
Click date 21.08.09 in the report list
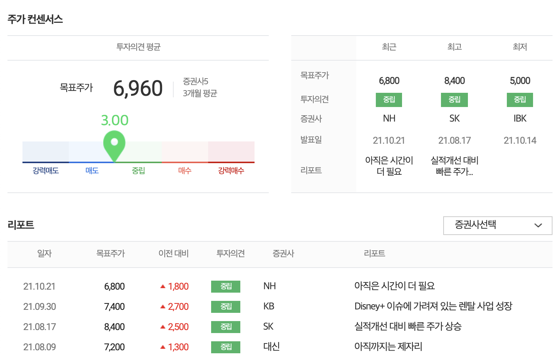[x=39, y=347]
